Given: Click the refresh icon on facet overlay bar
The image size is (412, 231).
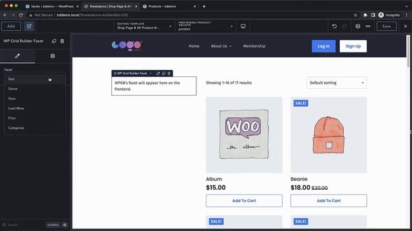Looking at the screenshot, I should pos(158,73).
